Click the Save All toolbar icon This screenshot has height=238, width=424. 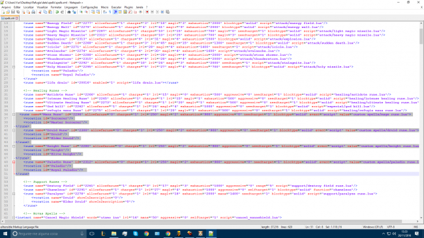point(18,12)
